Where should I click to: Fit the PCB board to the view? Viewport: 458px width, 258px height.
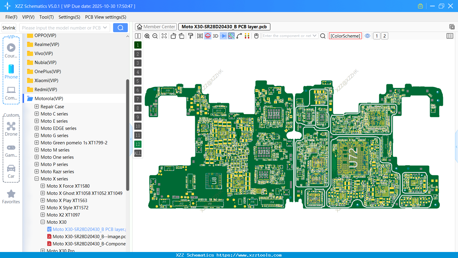(x=164, y=36)
